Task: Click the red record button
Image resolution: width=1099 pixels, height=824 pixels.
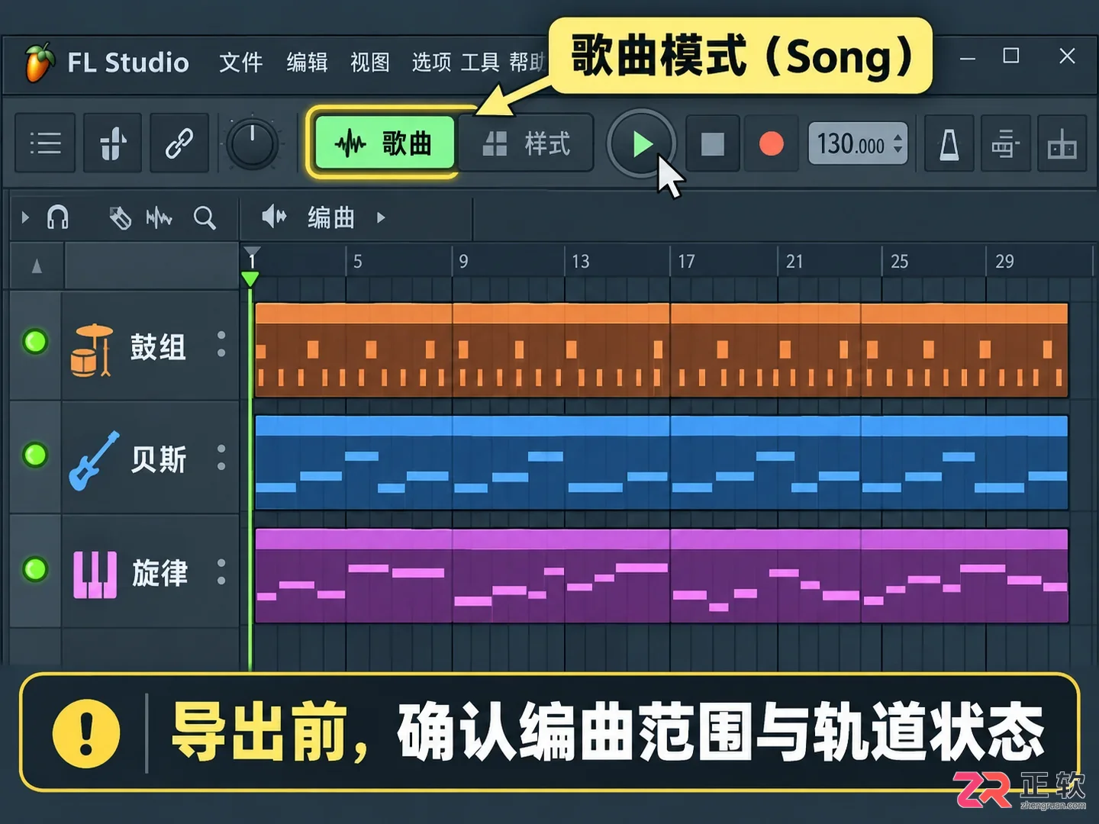Action: click(x=772, y=143)
